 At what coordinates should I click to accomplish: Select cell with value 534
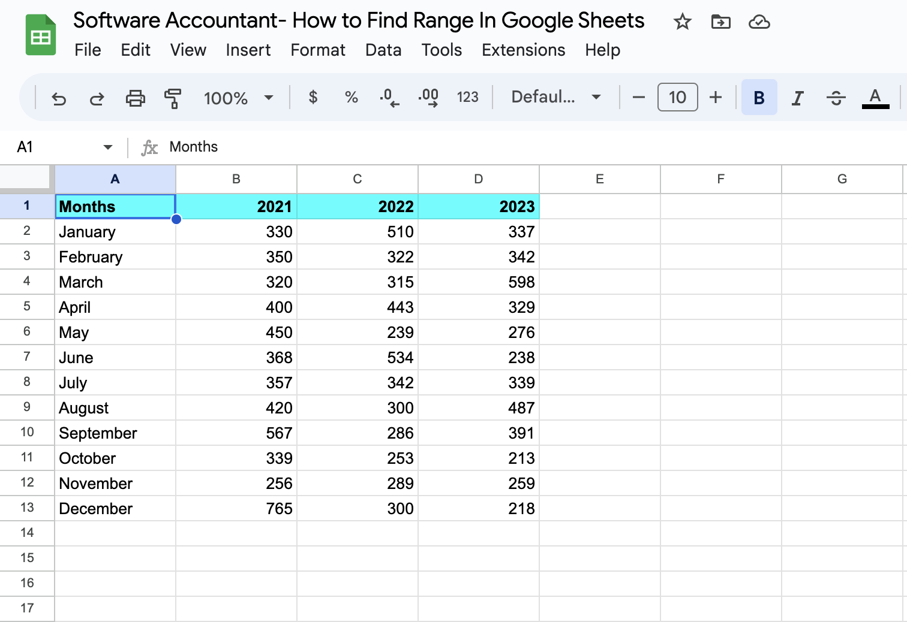358,358
